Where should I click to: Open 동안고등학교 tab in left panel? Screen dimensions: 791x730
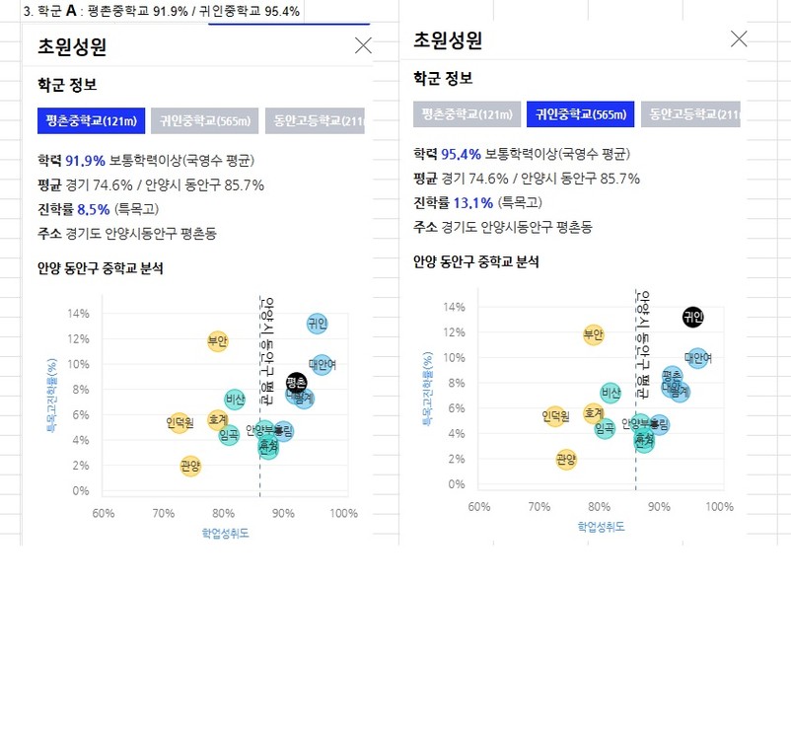click(315, 120)
